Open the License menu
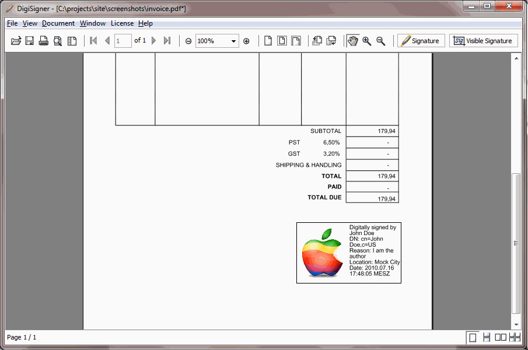The height and width of the screenshot is (350, 528). [x=123, y=23]
